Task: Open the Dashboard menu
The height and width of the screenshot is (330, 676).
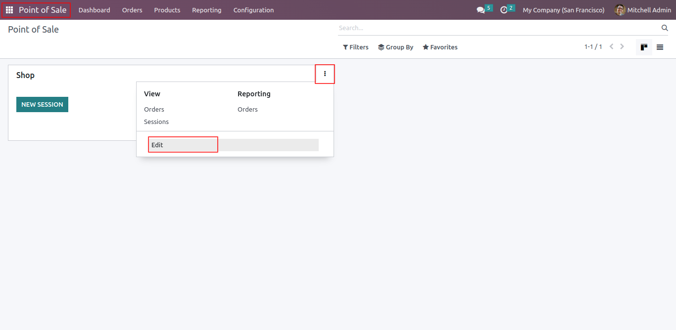Action: (94, 10)
